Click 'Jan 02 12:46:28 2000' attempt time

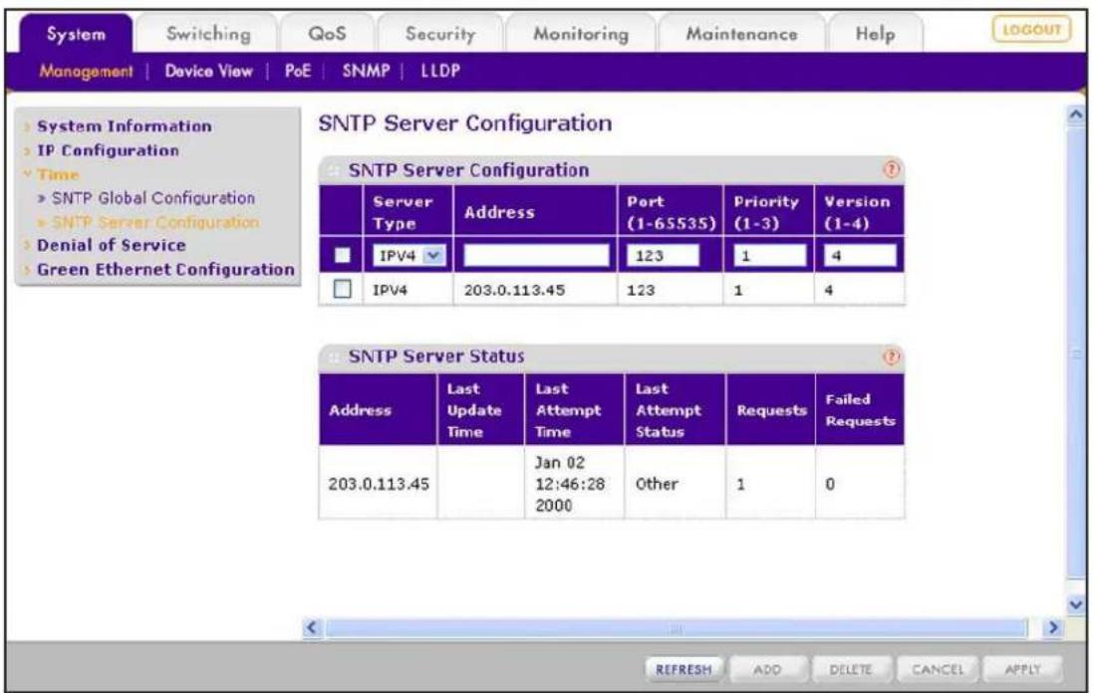(x=569, y=484)
